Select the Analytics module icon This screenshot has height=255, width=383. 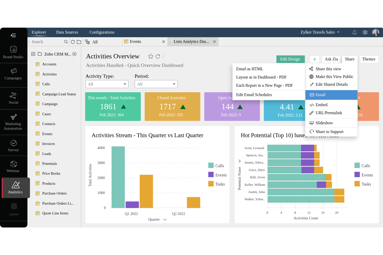16,185
